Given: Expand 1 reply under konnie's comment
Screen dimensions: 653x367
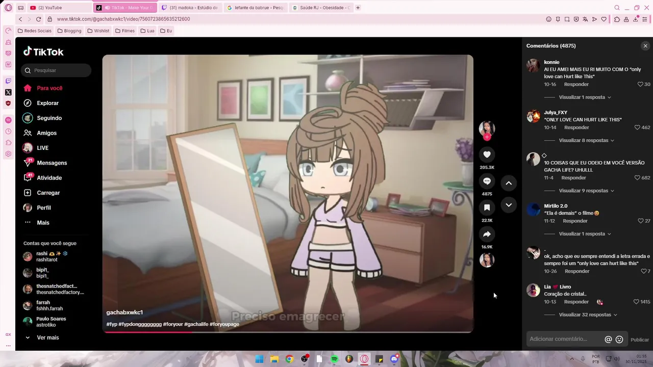Looking at the screenshot, I should click(585, 97).
